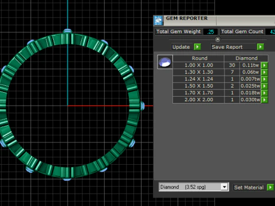Click the Set Material button

(249, 188)
